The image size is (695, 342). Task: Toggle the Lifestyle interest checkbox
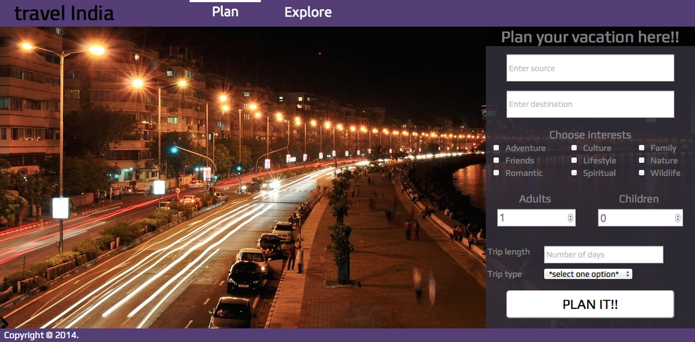tap(574, 160)
